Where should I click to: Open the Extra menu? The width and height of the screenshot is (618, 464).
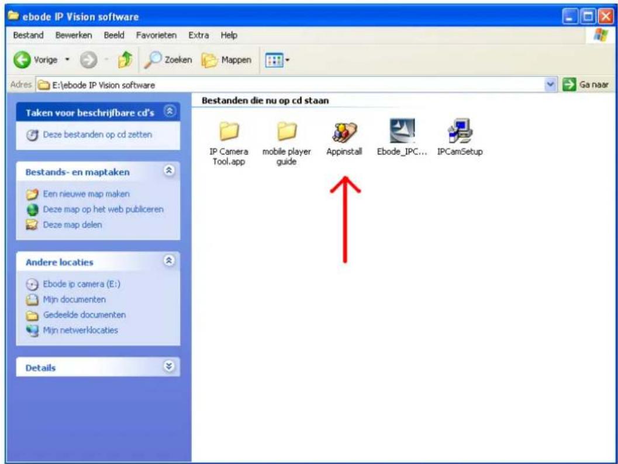[199, 36]
